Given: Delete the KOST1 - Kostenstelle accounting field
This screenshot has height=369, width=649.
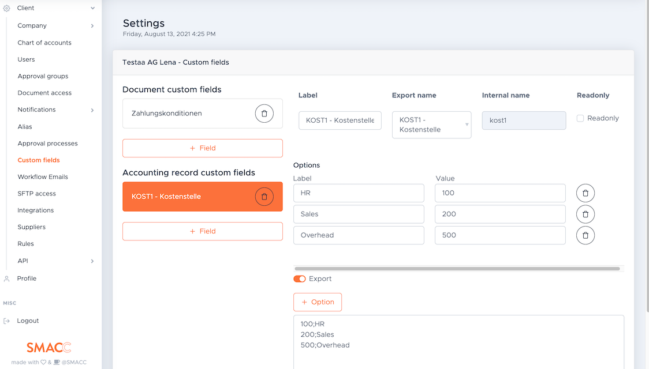Looking at the screenshot, I should [x=264, y=197].
